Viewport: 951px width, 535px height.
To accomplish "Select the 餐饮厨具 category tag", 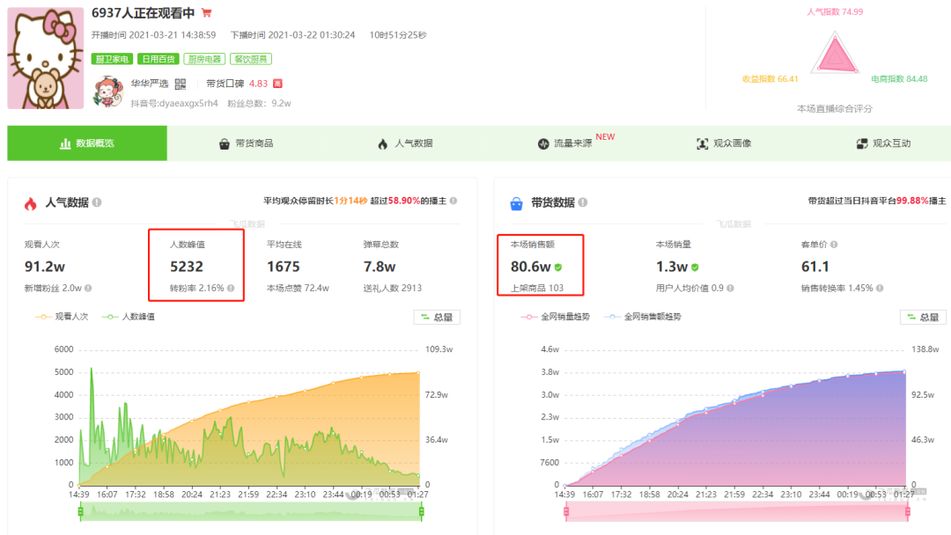I will (x=250, y=59).
